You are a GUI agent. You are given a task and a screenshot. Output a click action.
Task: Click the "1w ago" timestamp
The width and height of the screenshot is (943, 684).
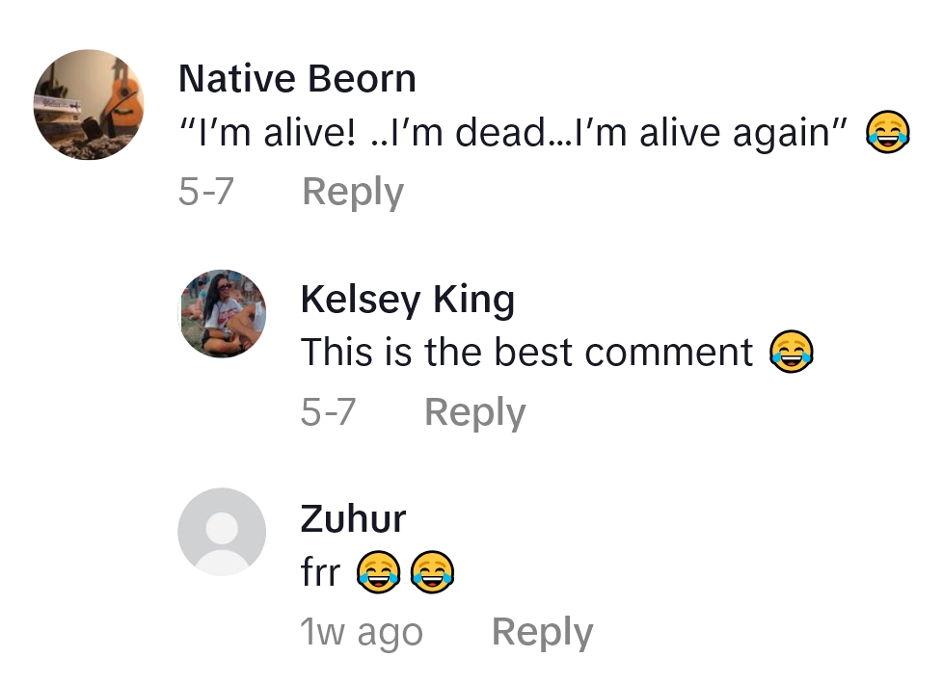(362, 632)
